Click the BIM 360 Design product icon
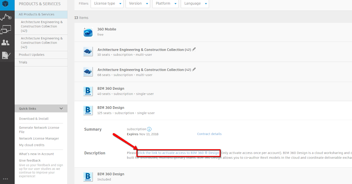The width and height of the screenshot is (352, 184). [x=88, y=91]
